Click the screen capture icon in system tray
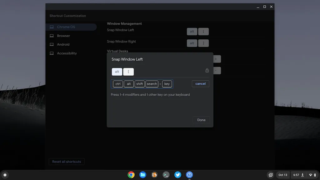 [x=270, y=175]
